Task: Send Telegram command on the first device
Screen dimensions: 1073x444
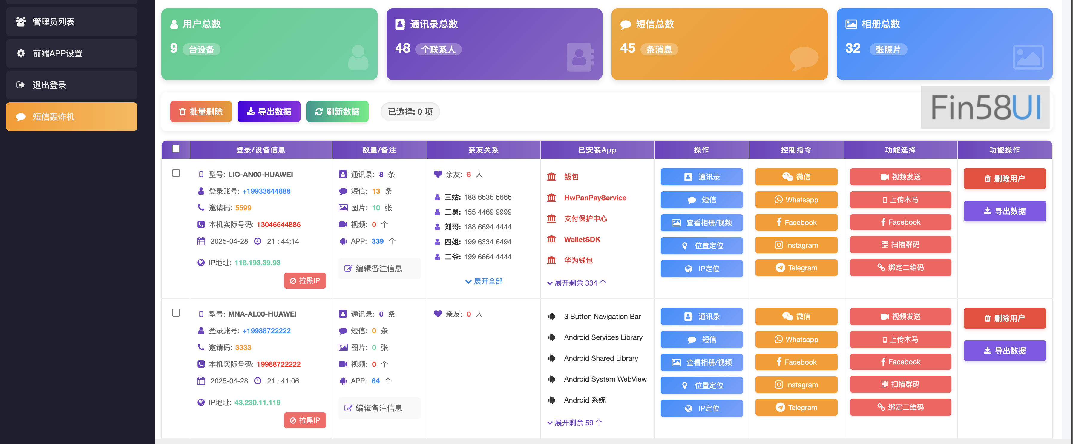Action: 796,268
